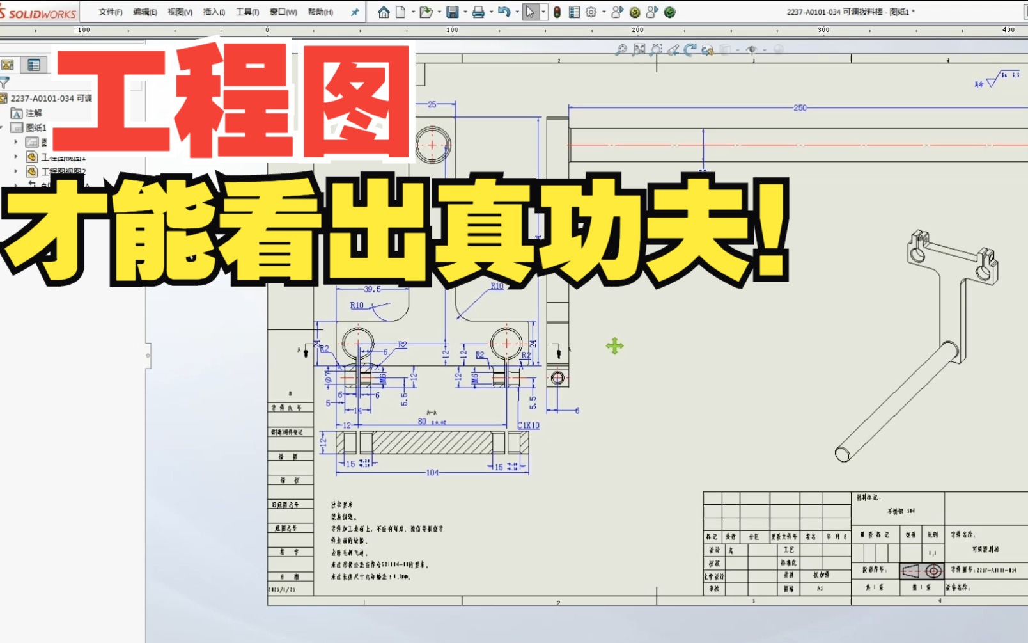Image resolution: width=1028 pixels, height=643 pixels.
Task: Click the Rotate View arrow icon
Action: click(x=690, y=50)
